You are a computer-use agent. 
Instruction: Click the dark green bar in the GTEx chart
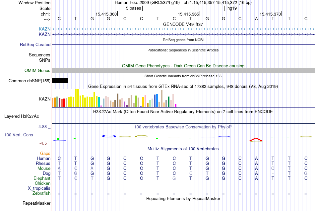tap(168, 102)
